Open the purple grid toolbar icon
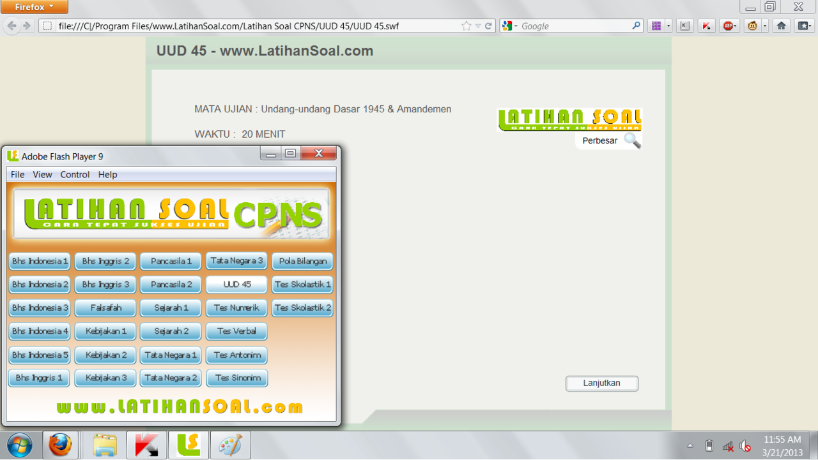 click(x=656, y=26)
